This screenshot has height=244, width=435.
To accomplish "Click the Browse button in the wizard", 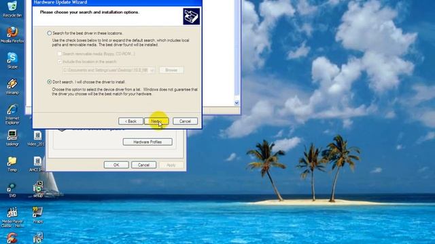I will point(171,70).
